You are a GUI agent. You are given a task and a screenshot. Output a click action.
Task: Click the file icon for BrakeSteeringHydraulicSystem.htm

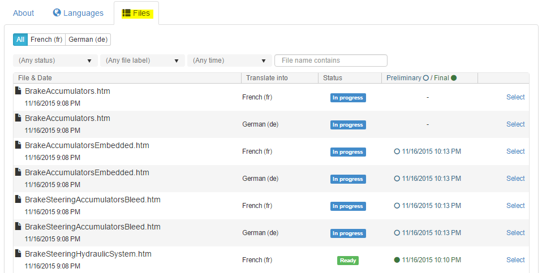pos(18,254)
